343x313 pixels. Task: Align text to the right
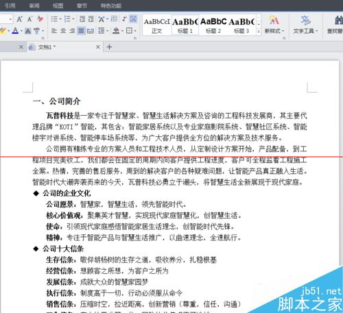pyautogui.click(x=72, y=31)
